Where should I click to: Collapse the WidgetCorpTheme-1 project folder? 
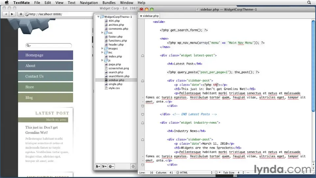tap(98, 17)
